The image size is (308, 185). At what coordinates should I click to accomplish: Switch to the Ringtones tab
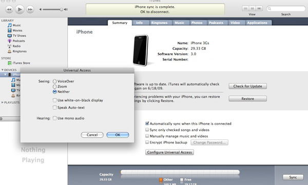click(x=159, y=23)
